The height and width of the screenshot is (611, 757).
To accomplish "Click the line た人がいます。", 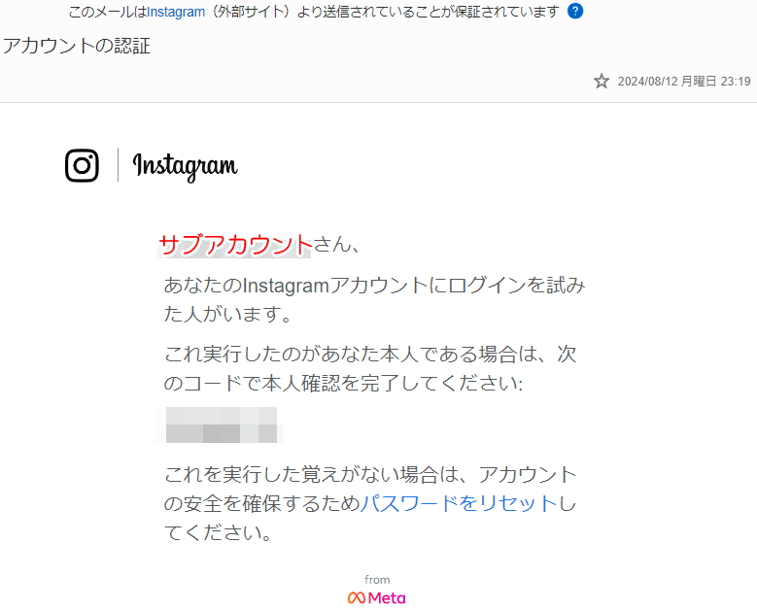I will point(227,314).
